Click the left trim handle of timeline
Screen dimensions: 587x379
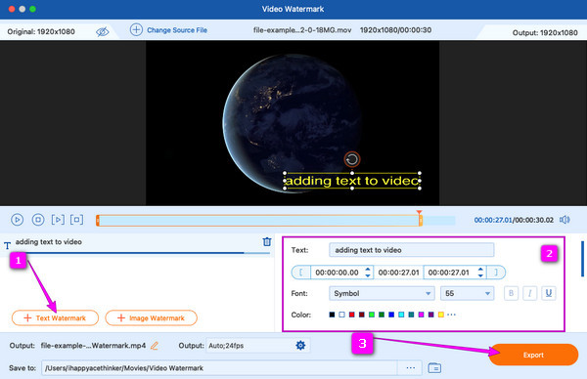(98, 221)
